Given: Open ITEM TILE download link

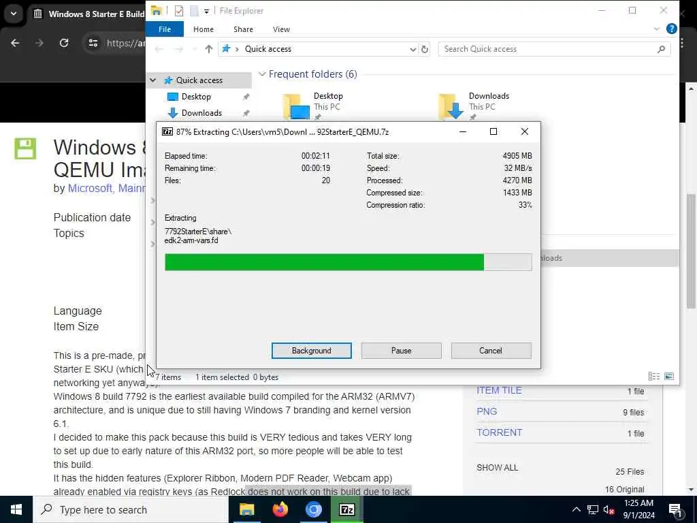Looking at the screenshot, I should coord(499,390).
